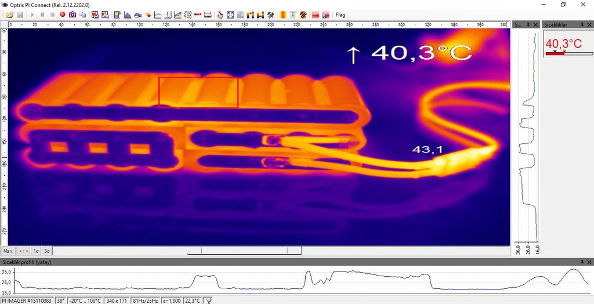
Task: Toggle the Man. manual scaling mode
Action: pos(9,251)
